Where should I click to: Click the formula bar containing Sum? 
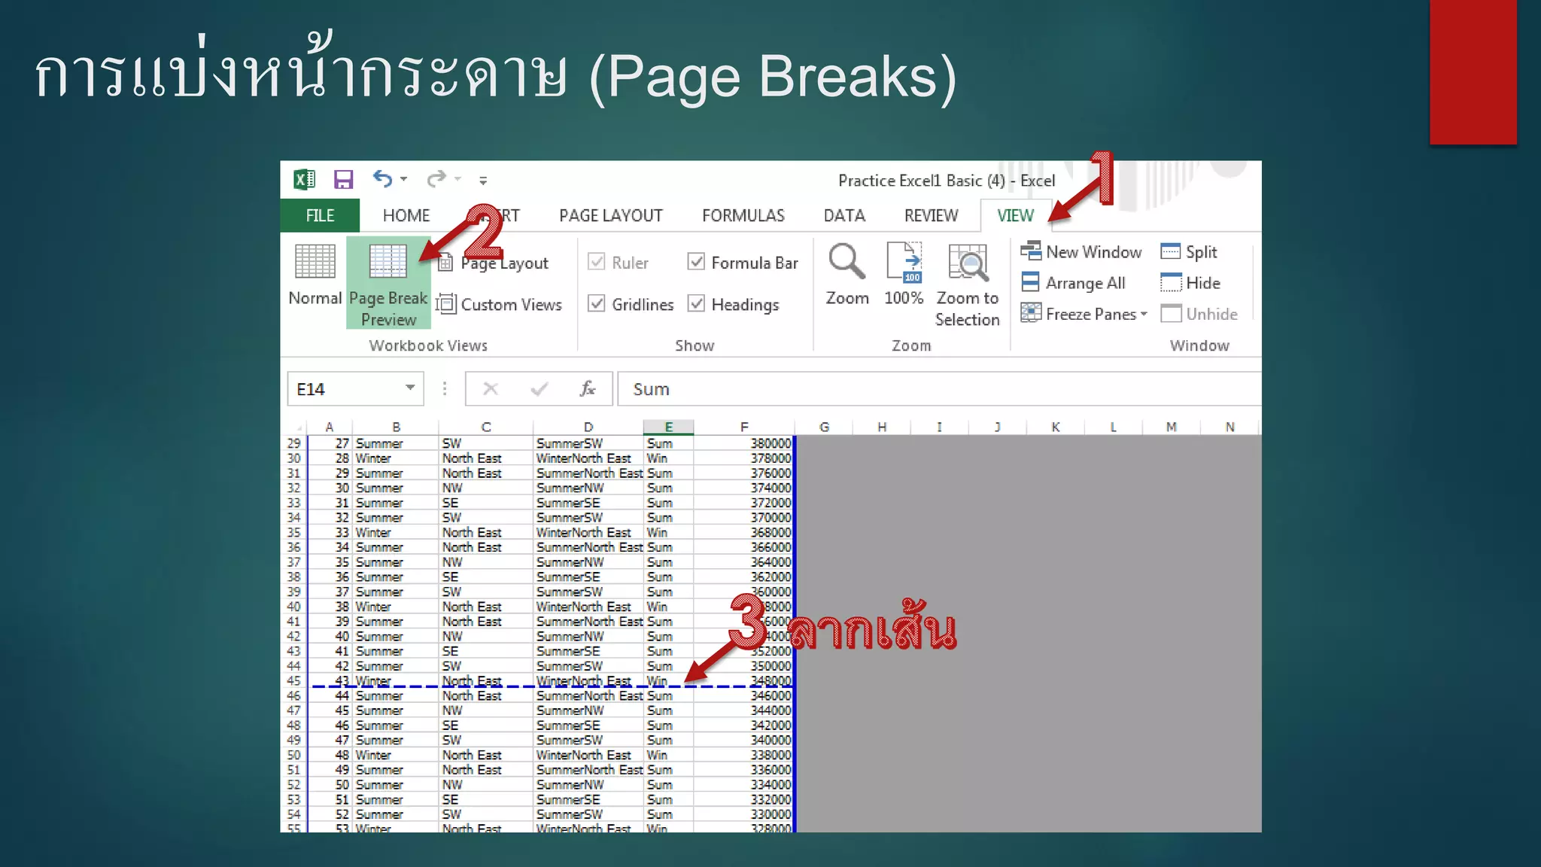[x=939, y=389]
